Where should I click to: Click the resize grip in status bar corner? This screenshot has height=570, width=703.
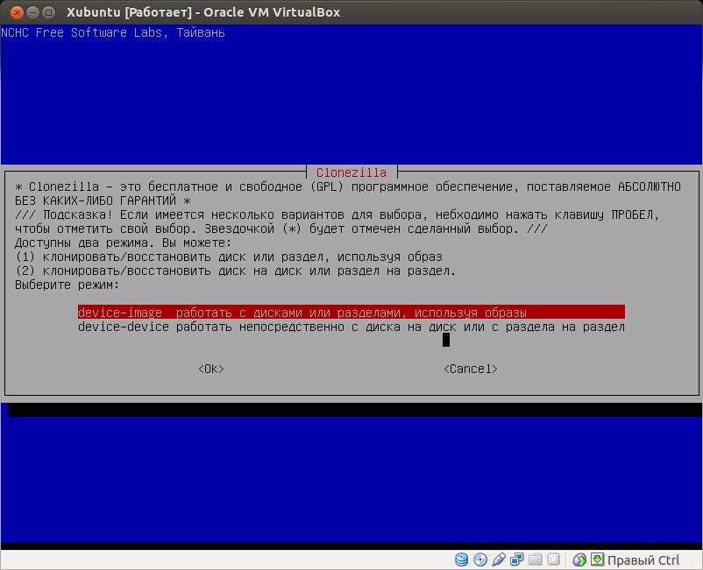coord(697,564)
